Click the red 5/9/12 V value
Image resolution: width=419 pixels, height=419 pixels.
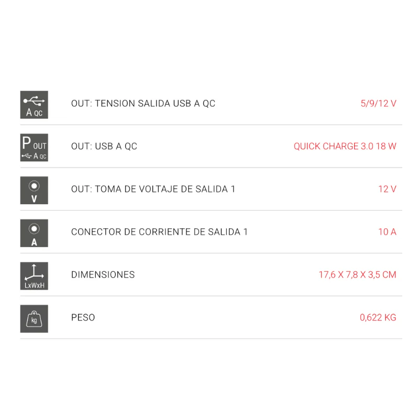pos(378,104)
